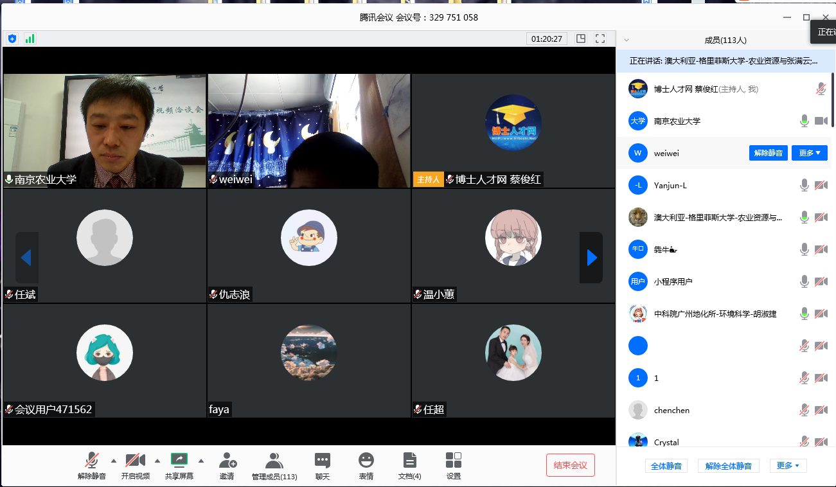
Task: Toggle mic of 中科院广州地化所 member
Action: point(804,314)
